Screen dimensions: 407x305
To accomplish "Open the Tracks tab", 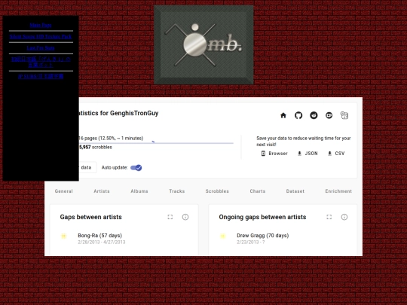I will tap(177, 191).
